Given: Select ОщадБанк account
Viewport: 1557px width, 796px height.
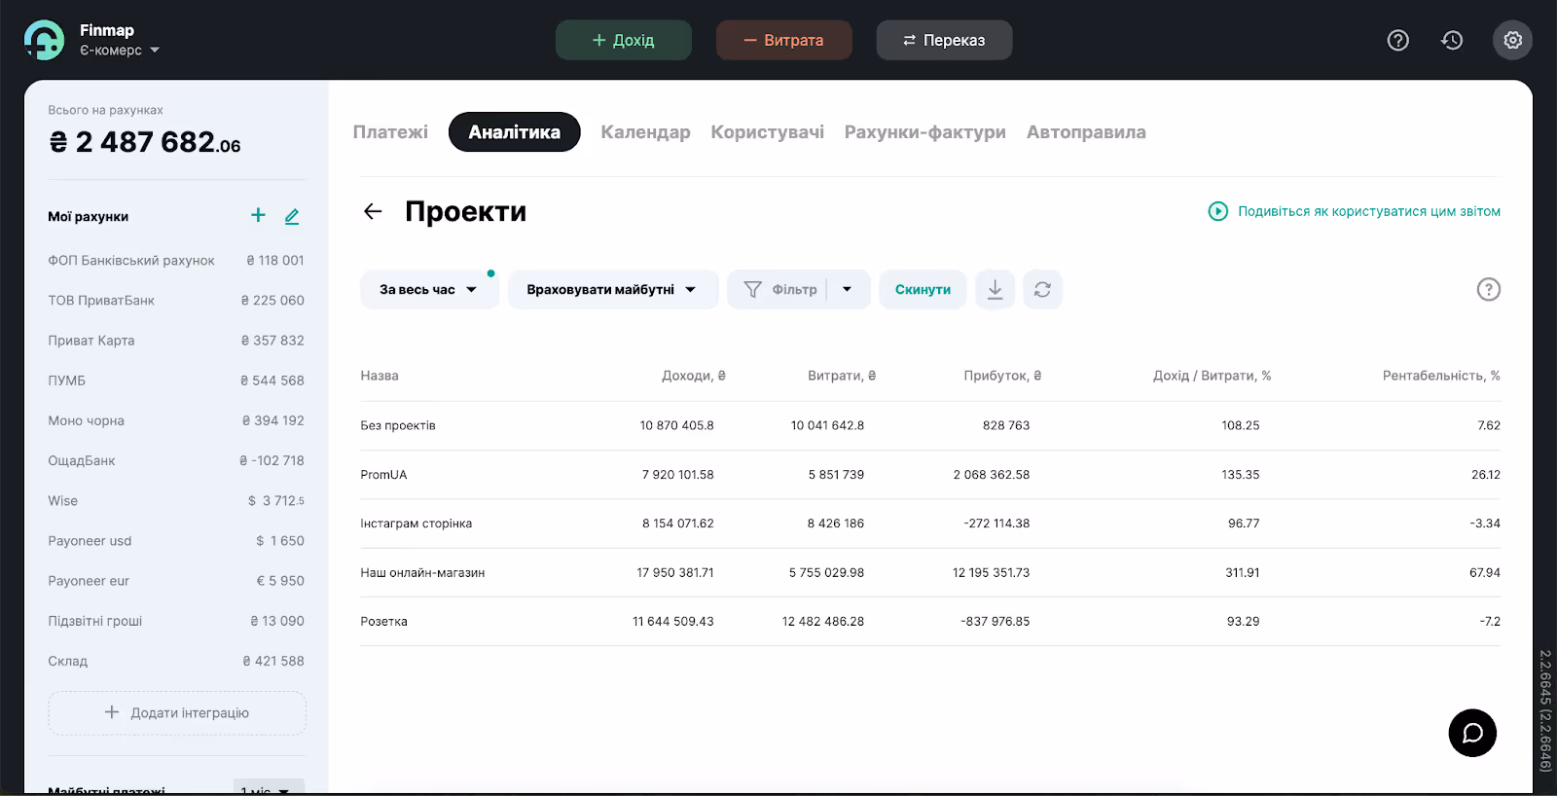Looking at the screenshot, I should (176, 460).
